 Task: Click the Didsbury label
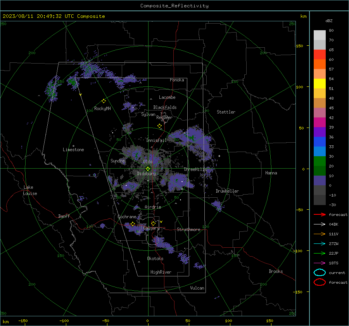[147, 174]
